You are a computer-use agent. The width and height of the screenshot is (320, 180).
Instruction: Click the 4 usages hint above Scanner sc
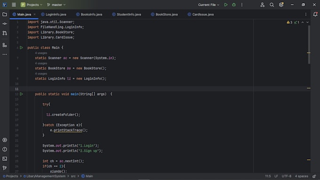coord(41,53)
